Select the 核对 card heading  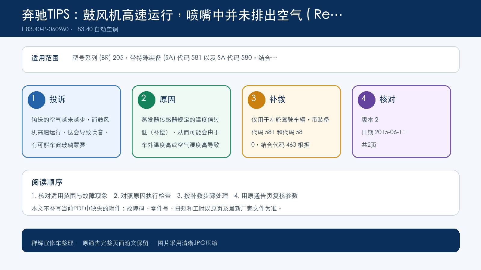tap(388, 99)
